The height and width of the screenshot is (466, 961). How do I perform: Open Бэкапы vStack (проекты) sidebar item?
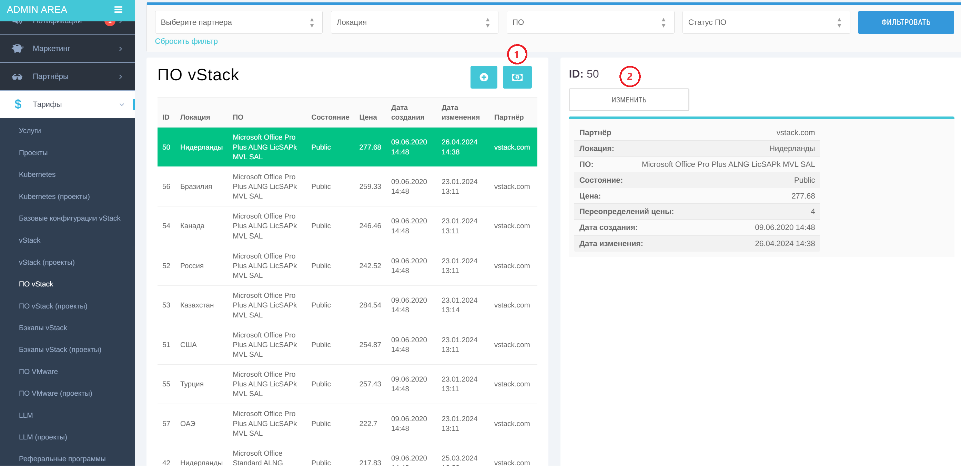tap(60, 349)
